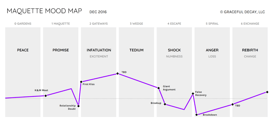Select the 3 WEDGE column header
This screenshot has height=121, width=273.
tap(136, 24)
